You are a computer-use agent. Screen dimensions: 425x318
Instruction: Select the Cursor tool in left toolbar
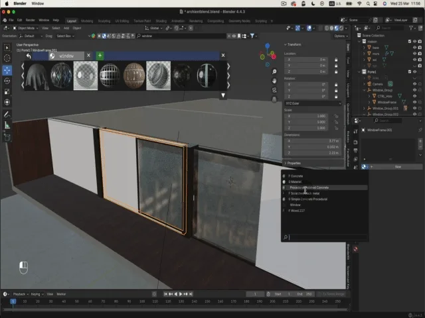click(7, 59)
